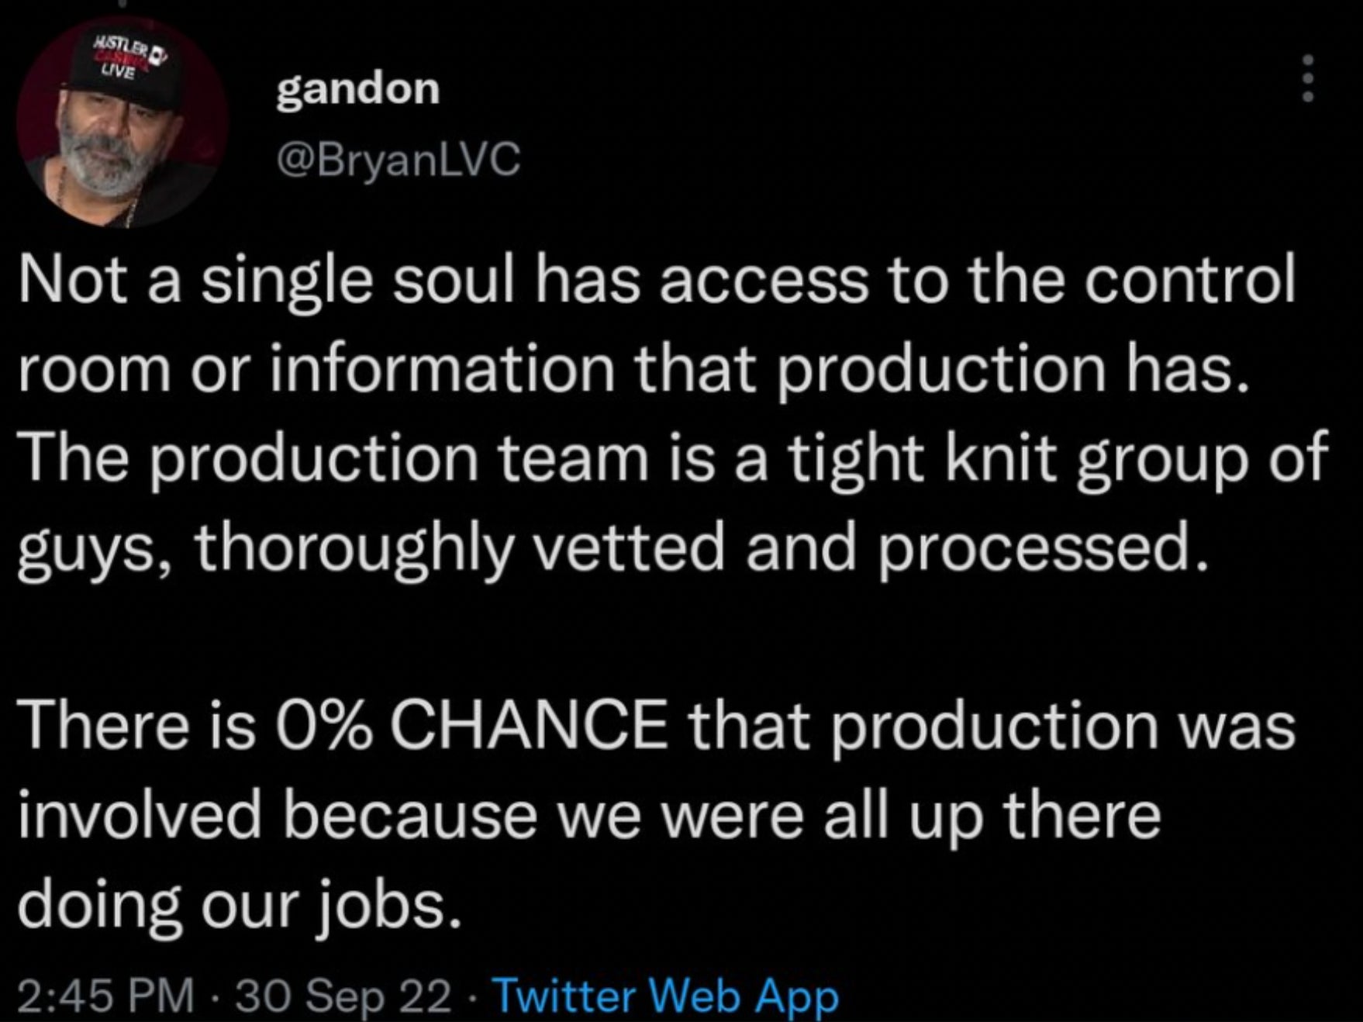Click the 2:45 PM timestamp
This screenshot has width=1363, height=1022.
[105, 995]
